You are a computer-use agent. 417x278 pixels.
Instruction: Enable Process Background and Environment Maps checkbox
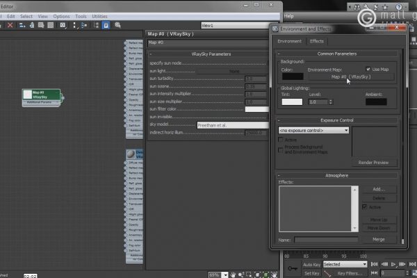[281, 150]
